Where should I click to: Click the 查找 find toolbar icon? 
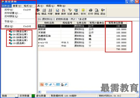pos(76,12)
